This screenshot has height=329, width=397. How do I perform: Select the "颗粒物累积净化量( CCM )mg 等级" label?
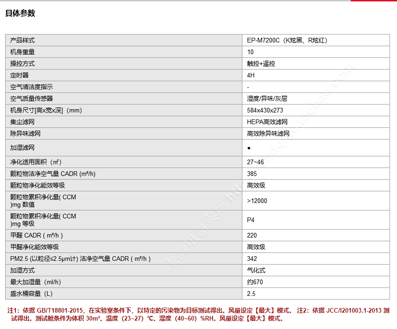43,220
